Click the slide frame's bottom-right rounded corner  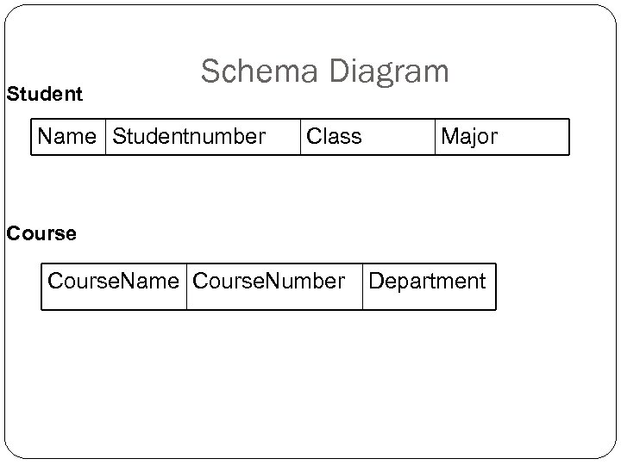[x=611, y=451]
